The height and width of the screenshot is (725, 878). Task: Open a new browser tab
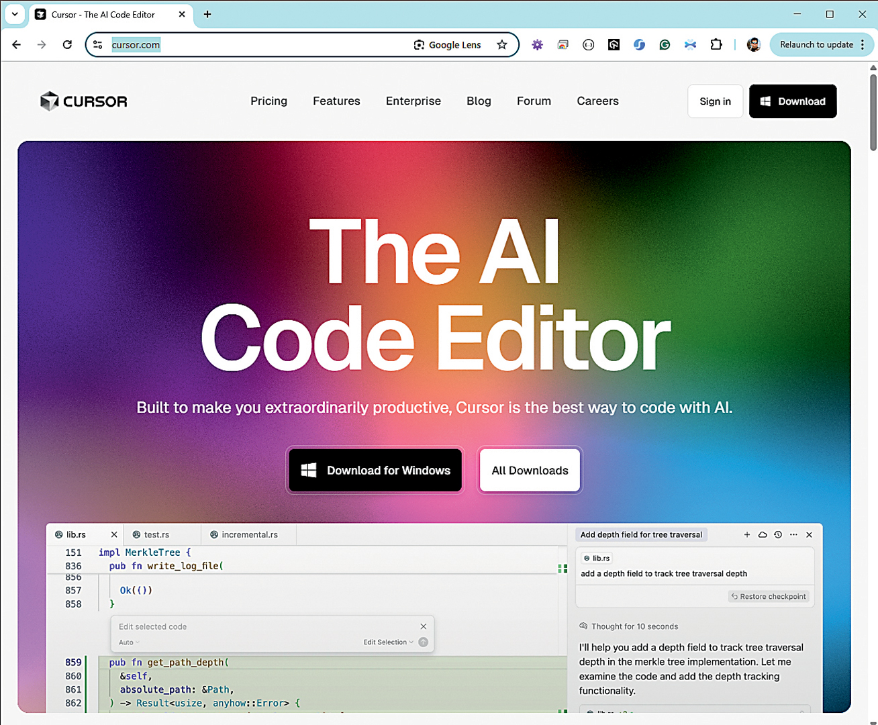point(207,14)
